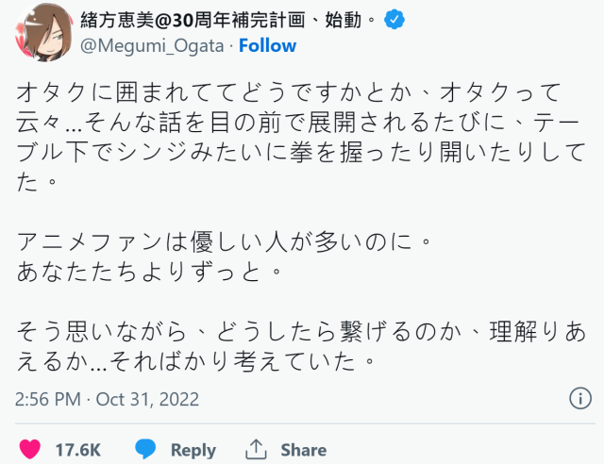Follow the Megumi_Ogata account

[267, 45]
